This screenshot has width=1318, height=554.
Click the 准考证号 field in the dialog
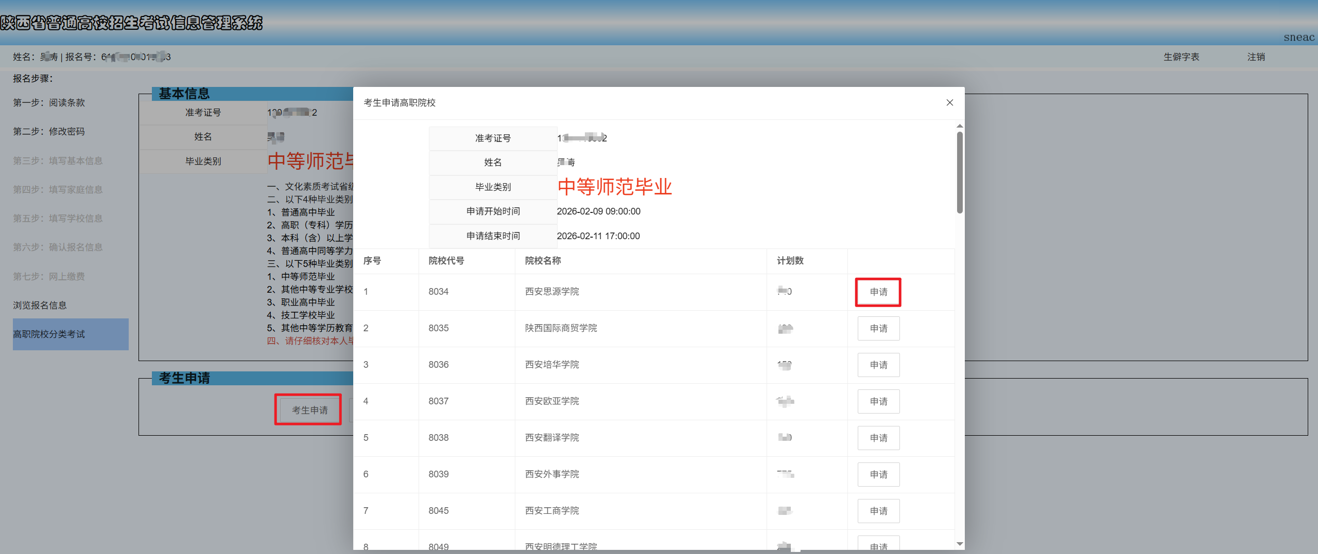[x=492, y=138]
